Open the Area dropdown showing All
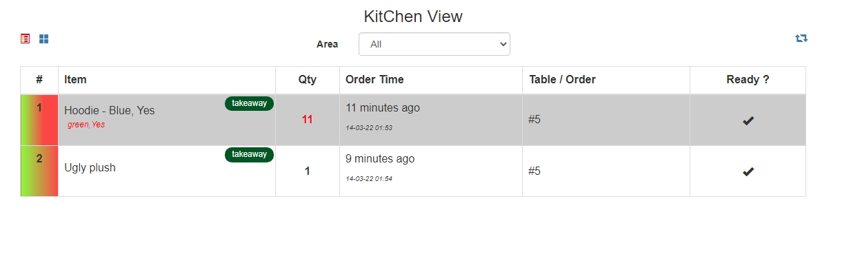The image size is (849, 254). pyautogui.click(x=435, y=44)
